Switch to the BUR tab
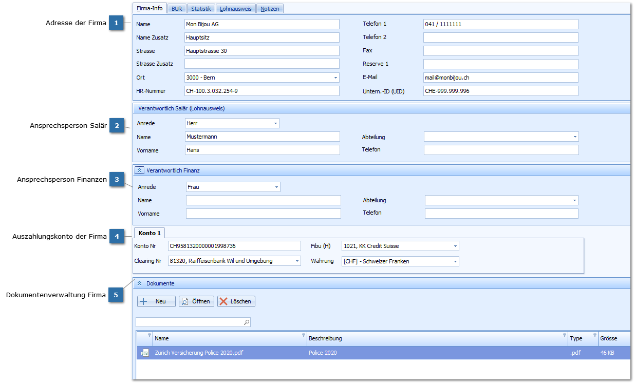Image resolution: width=635 pixels, height=384 pixels. coord(177,9)
